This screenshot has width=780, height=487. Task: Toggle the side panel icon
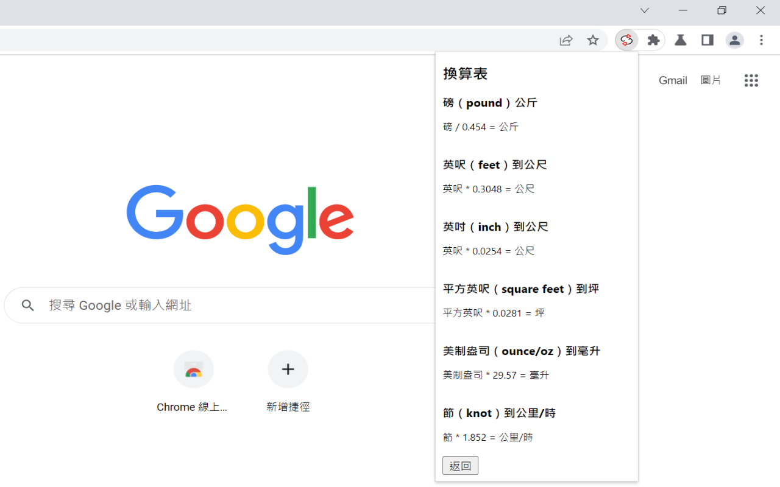click(x=707, y=40)
